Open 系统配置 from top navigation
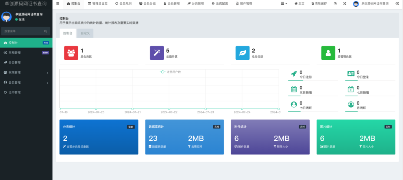The width and height of the screenshot is (403, 180). (220, 4)
